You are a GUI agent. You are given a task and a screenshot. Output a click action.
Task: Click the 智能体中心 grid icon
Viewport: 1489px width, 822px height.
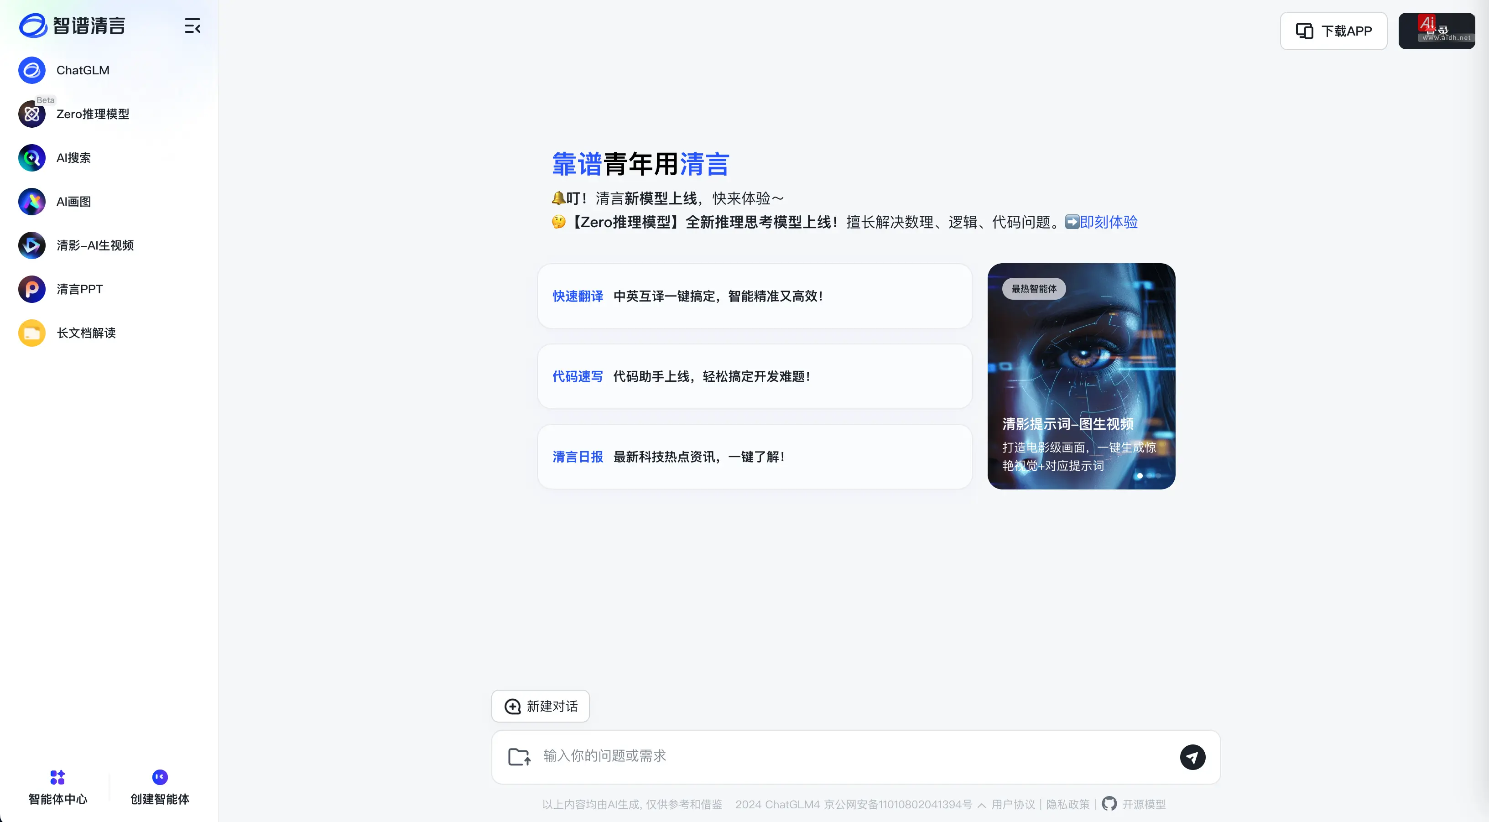tap(57, 777)
